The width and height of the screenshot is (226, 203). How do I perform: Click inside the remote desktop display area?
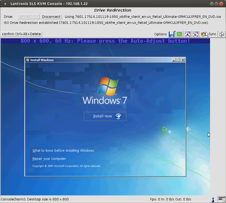(x=105, y=186)
